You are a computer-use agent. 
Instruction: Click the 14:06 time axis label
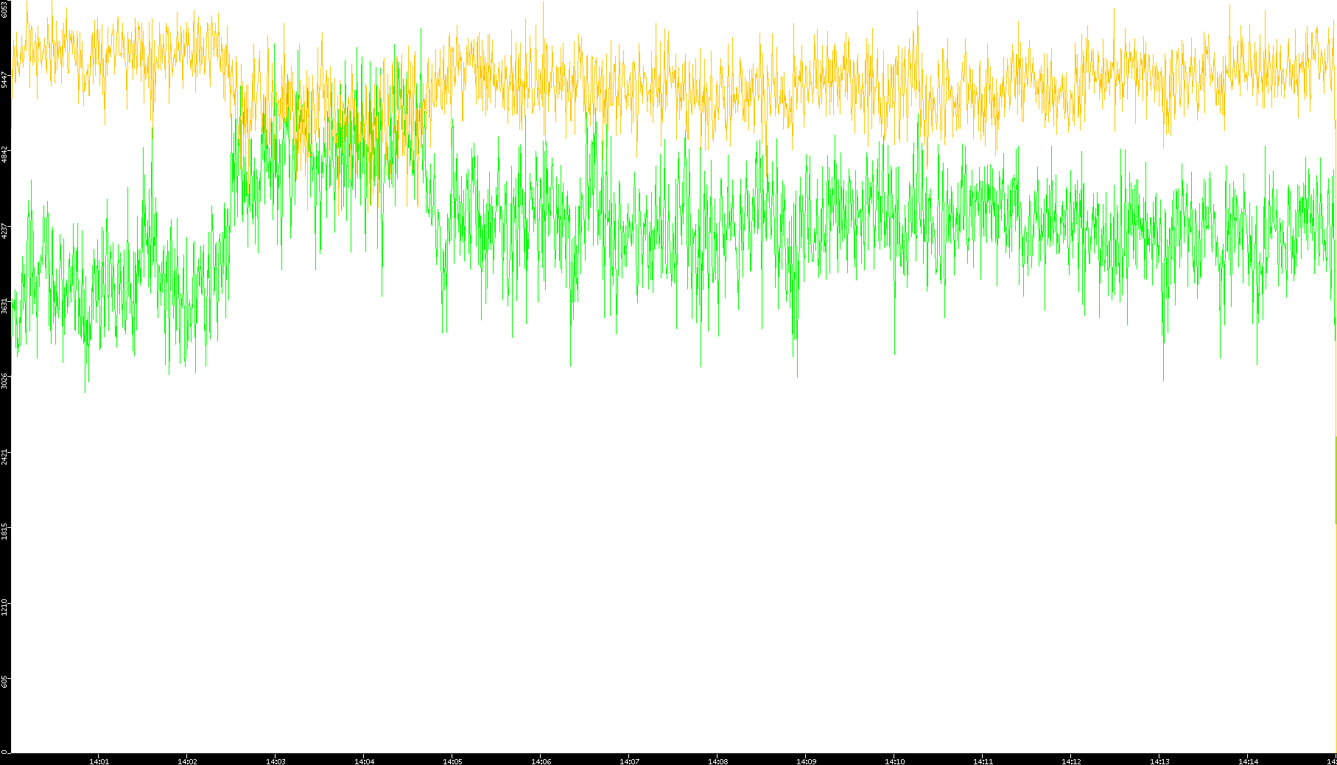click(541, 761)
